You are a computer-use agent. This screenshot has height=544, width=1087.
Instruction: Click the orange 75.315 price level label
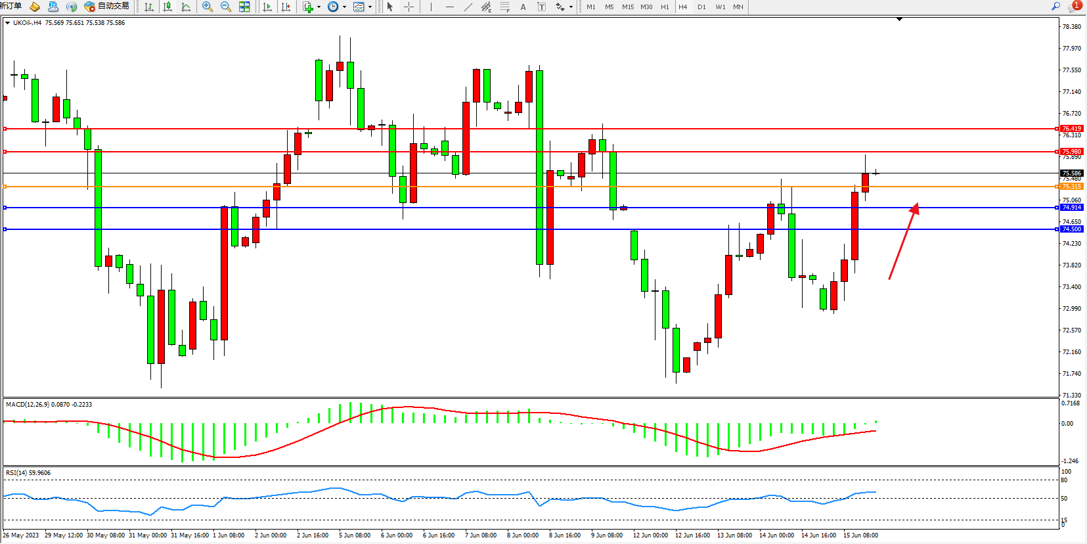(1071, 187)
